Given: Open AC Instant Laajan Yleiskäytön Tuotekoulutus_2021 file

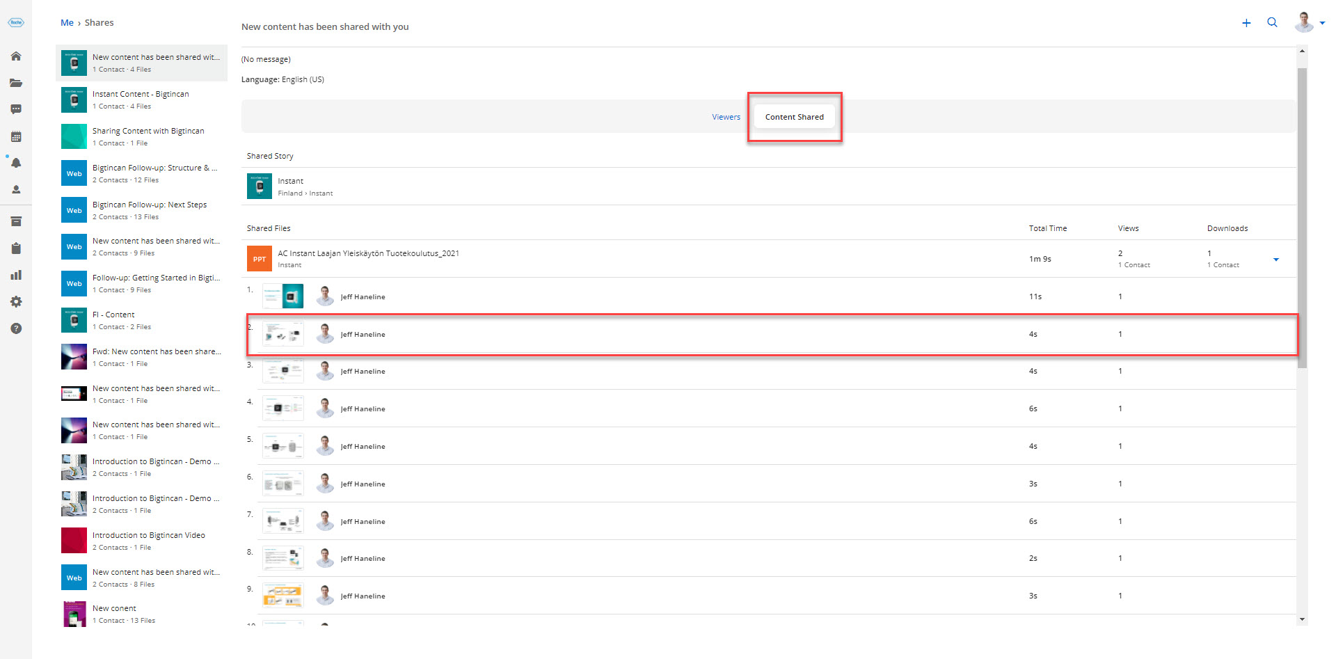Looking at the screenshot, I should pos(368,253).
